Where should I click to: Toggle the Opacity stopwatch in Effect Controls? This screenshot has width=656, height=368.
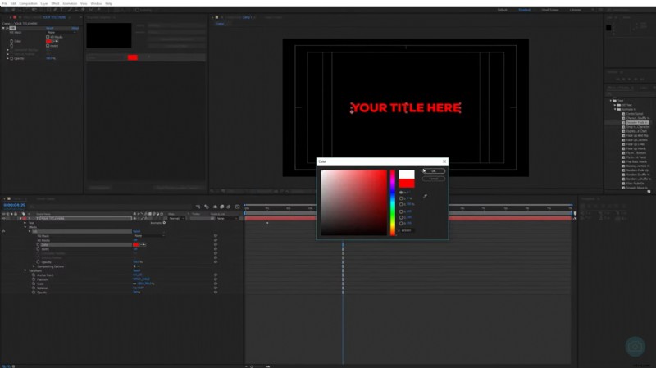pyautogui.click(x=11, y=58)
